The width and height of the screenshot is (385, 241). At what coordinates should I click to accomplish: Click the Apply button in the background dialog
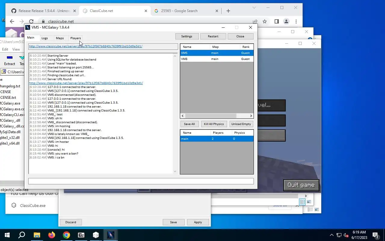click(198, 222)
